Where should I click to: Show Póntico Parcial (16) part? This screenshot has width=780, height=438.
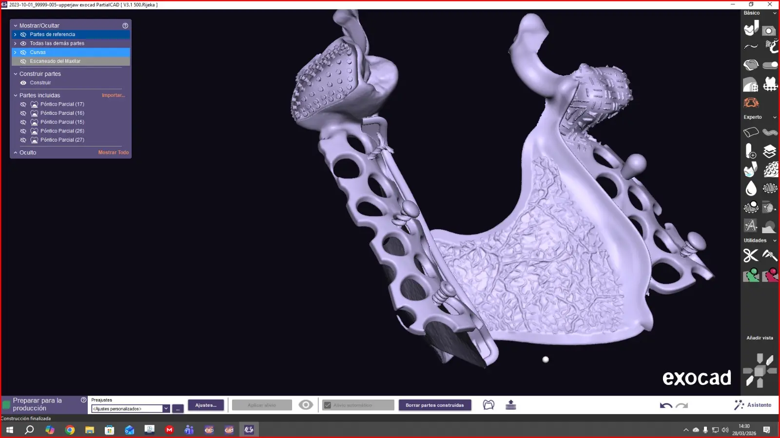tap(23, 113)
